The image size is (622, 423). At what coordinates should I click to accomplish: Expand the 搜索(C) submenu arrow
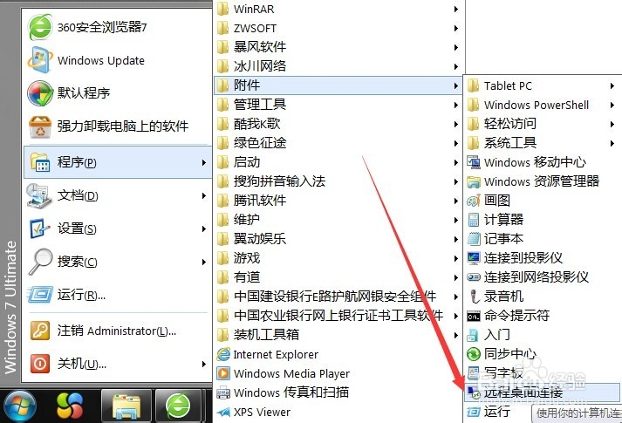[203, 262]
